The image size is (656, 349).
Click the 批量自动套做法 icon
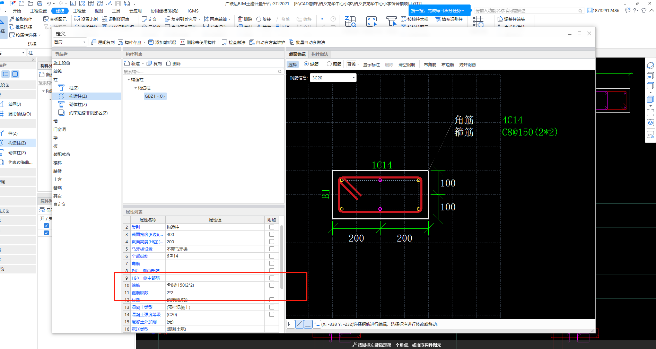[291, 42]
